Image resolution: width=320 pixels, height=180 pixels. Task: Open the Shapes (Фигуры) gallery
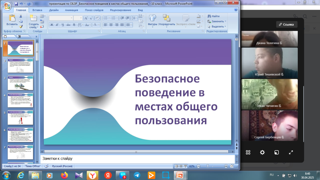coord(152,21)
